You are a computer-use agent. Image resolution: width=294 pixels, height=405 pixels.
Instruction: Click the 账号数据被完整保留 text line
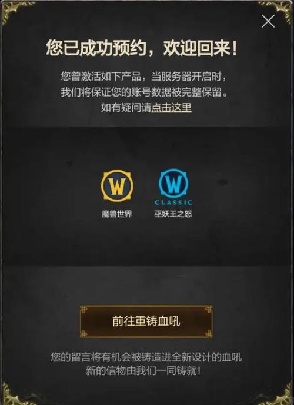coord(145,92)
